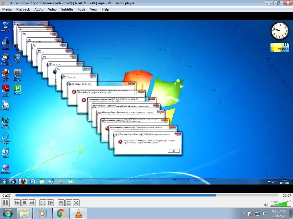
Task: Open the Windows Start orb
Action: (x=7, y=213)
